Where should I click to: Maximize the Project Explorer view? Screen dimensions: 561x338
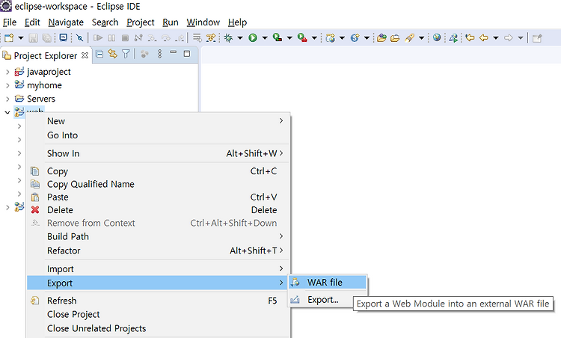pyautogui.click(x=187, y=54)
